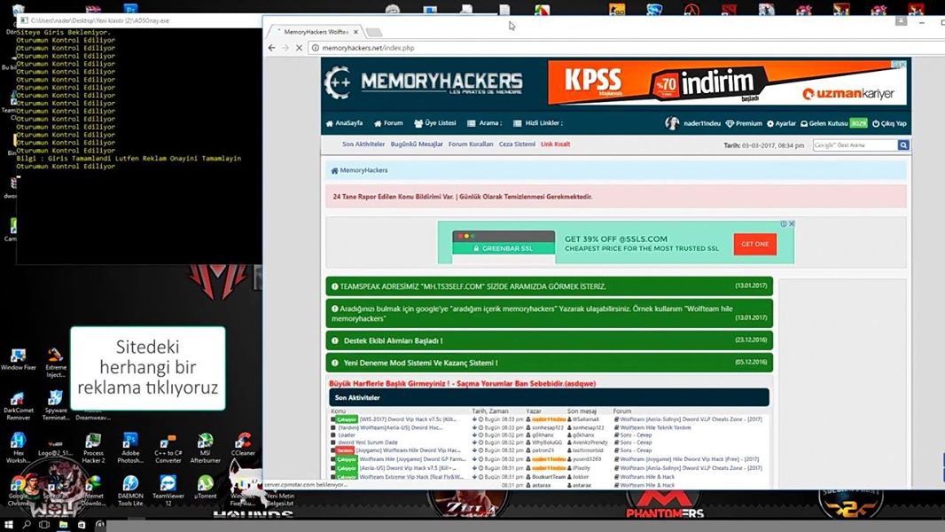Open Wolfteam Hile Teknik Yardım forum link
The image size is (945, 532).
[x=655, y=427]
